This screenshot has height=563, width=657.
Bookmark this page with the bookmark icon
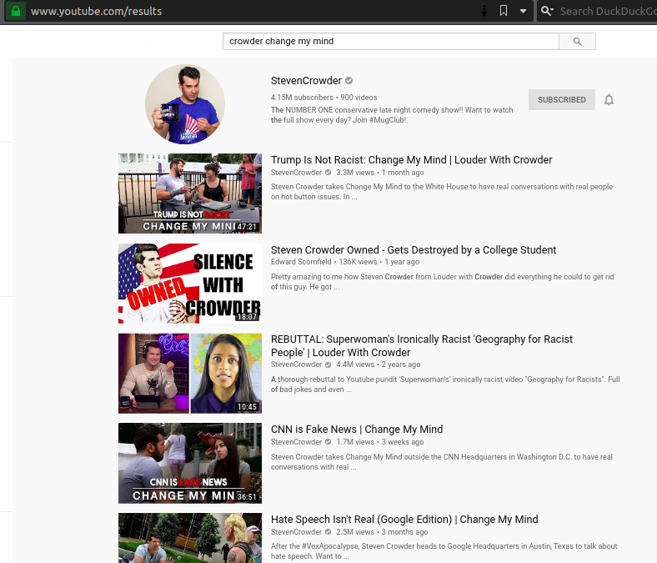coord(504,11)
